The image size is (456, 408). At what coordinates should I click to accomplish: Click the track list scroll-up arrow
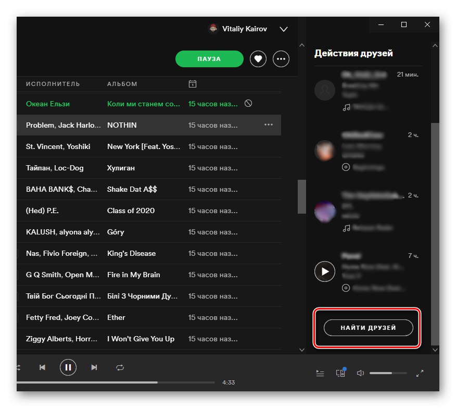point(302,45)
